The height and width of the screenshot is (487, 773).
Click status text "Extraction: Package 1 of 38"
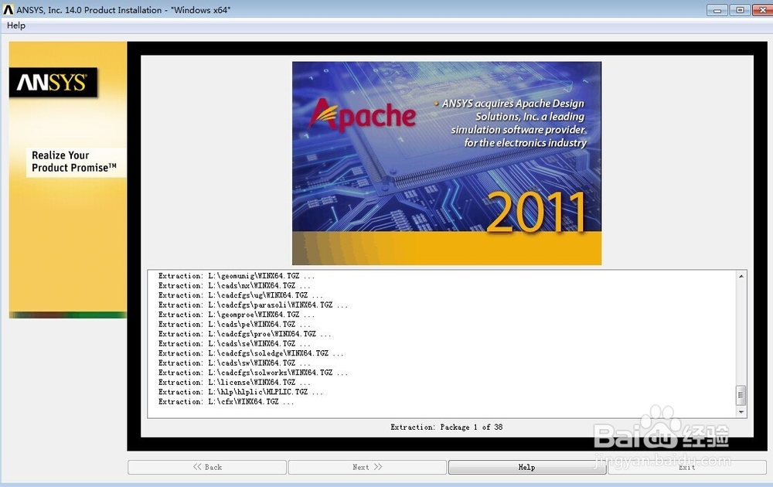(x=447, y=427)
